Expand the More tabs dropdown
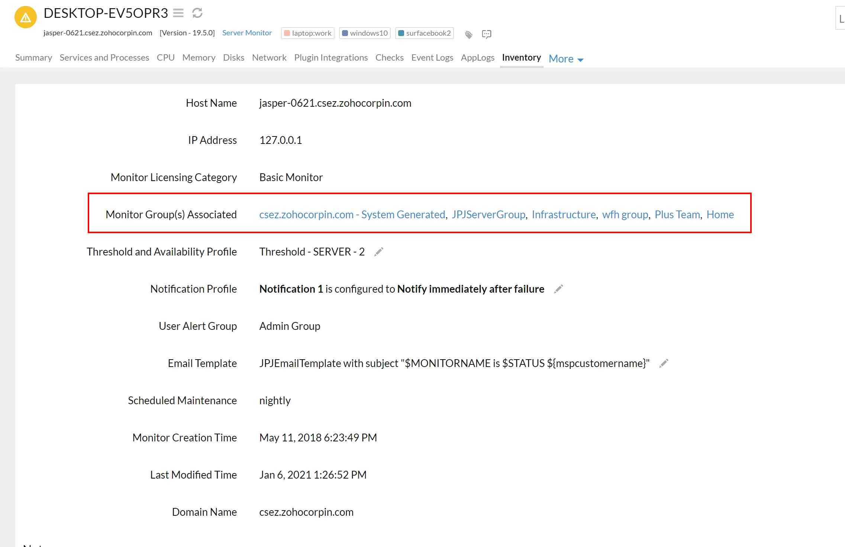Screen dimensions: 845x547 coord(566,59)
